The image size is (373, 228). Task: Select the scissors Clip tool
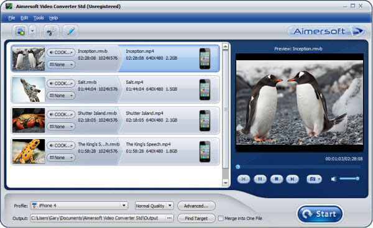(51, 31)
